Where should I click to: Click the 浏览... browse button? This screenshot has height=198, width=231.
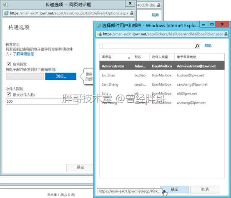[61, 76]
